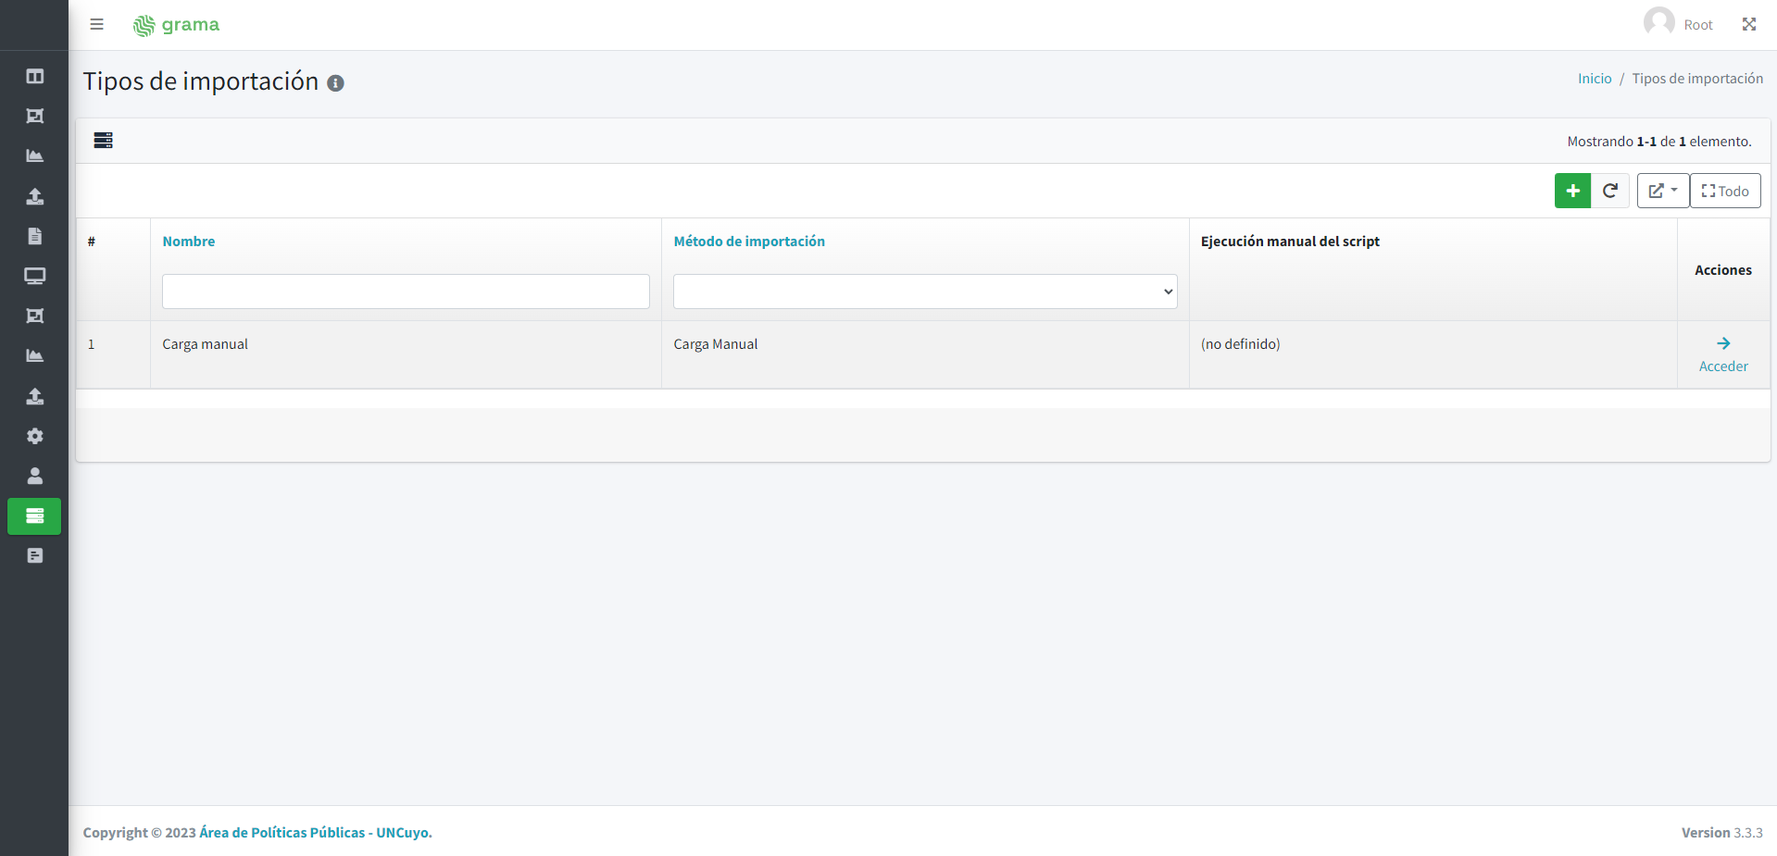Image resolution: width=1777 pixels, height=856 pixels.
Task: Toggle fullscreen with the expand arrows icon
Action: (x=1748, y=25)
